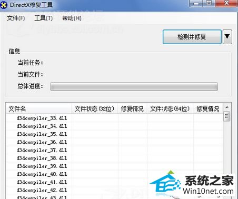Image resolution: width=238 pixels, height=199 pixels.
Task: Select row d3dcompiler_34.dll
Action: (x=115, y=126)
